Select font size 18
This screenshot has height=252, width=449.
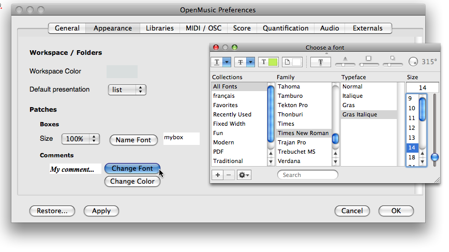(x=412, y=157)
